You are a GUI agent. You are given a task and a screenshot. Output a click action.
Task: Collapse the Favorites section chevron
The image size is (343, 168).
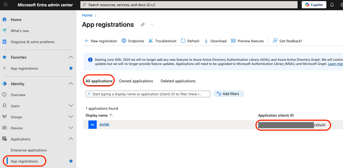(x=71, y=57)
